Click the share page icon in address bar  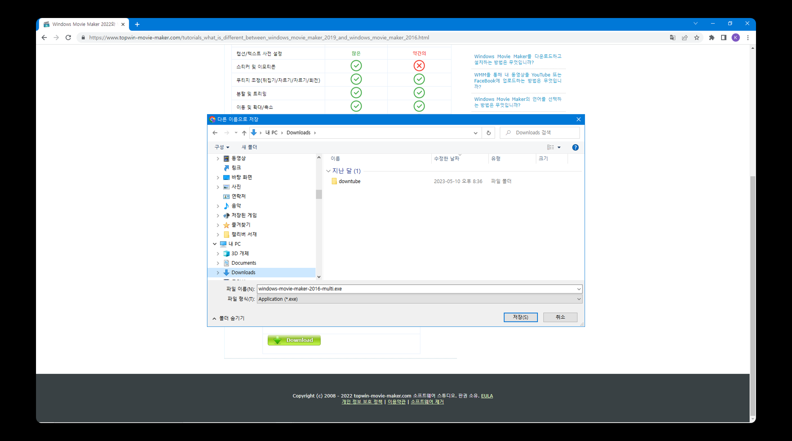click(x=684, y=37)
